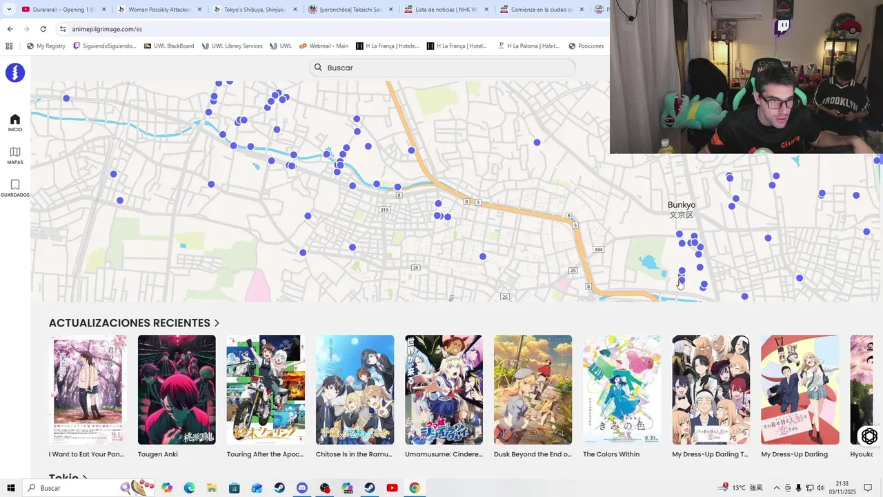This screenshot has width=883, height=497.
Task: Switch to the Woman Possibly Attacked tab
Action: coord(159,10)
